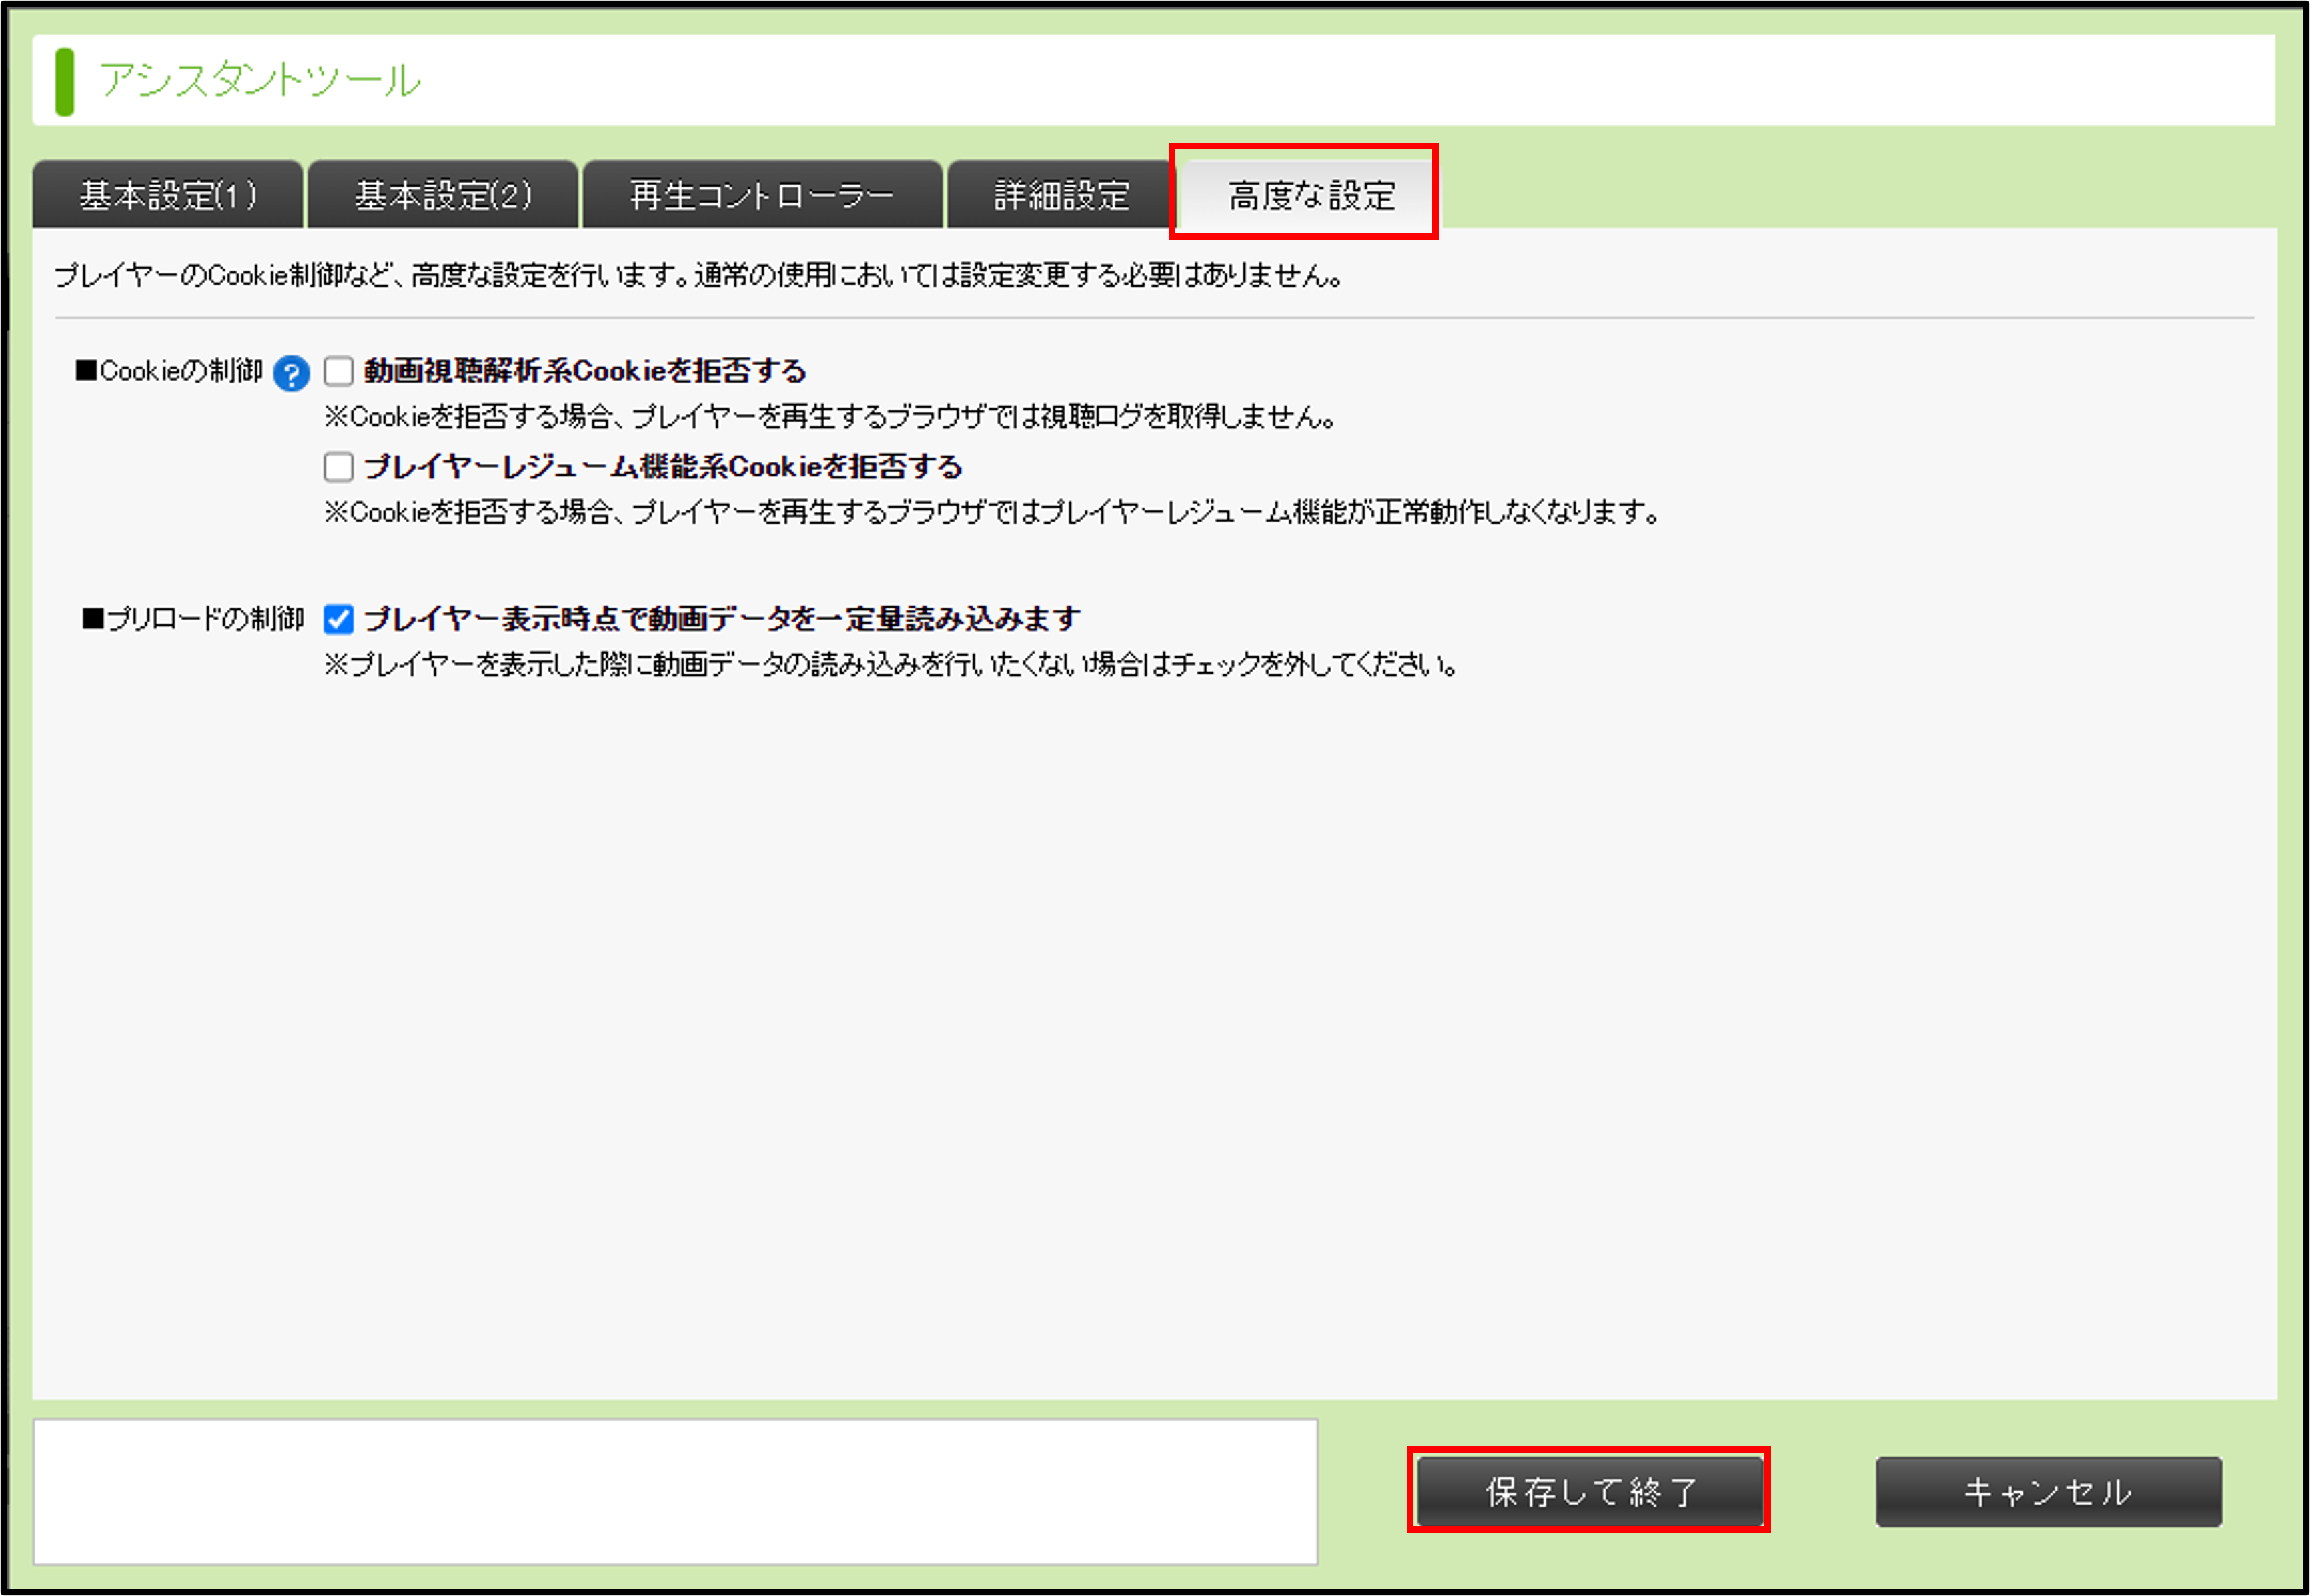Click the プレイヤー表示時点で動画データを一定量読み込みます label
This screenshot has width=2310, height=1596.
click(721, 619)
